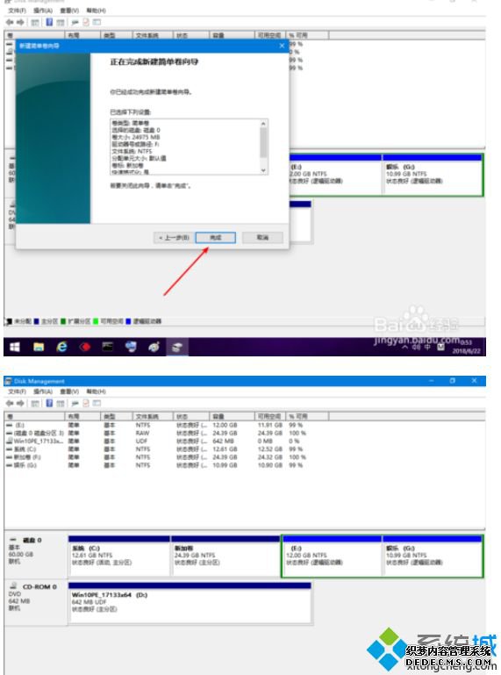Click the scrollbar thumb of the wizard settings list
Image resolution: width=501 pixels, height=675 pixels.
click(263, 143)
